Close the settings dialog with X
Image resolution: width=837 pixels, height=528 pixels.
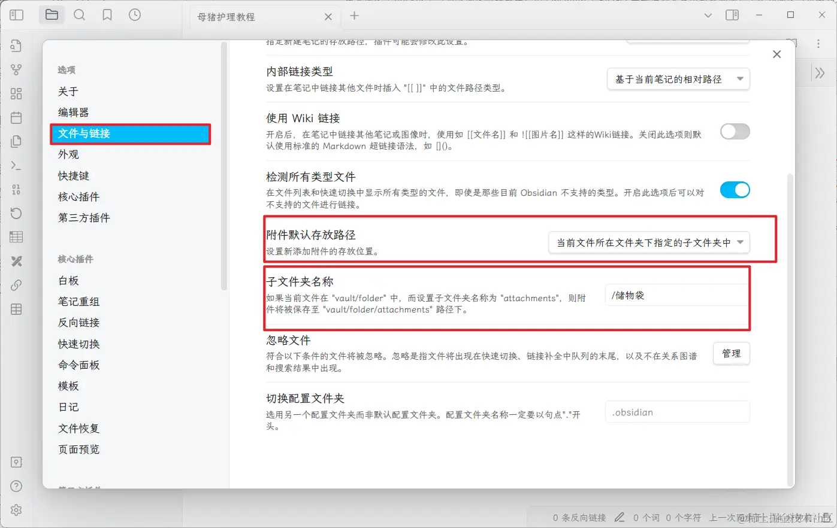[x=777, y=54]
